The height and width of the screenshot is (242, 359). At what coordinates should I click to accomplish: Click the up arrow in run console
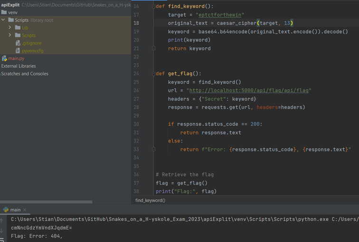click(2, 221)
